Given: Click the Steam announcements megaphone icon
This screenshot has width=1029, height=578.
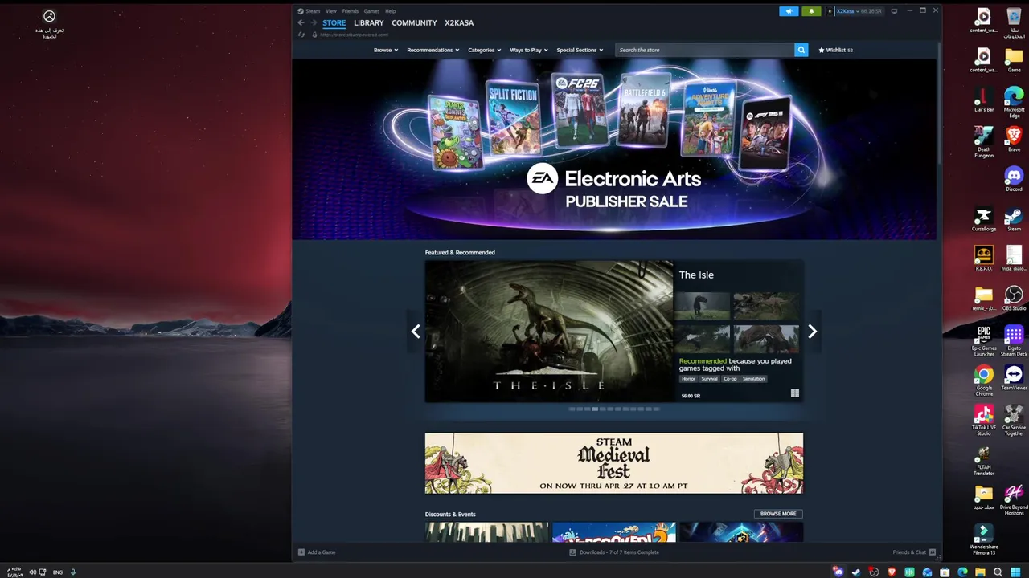Looking at the screenshot, I should [x=789, y=11].
